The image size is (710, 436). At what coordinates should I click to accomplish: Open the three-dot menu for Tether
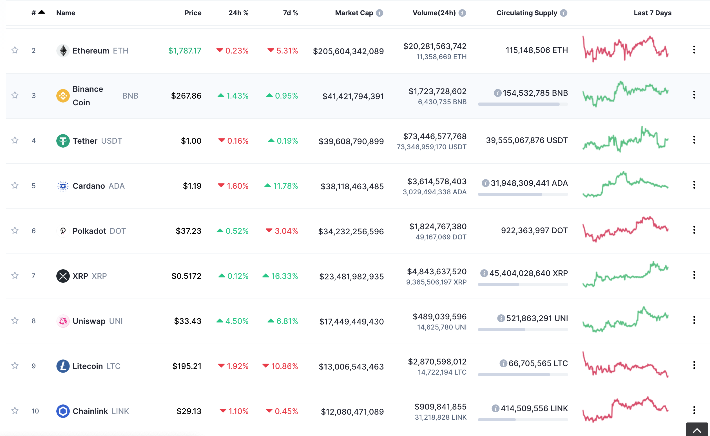[x=694, y=140]
